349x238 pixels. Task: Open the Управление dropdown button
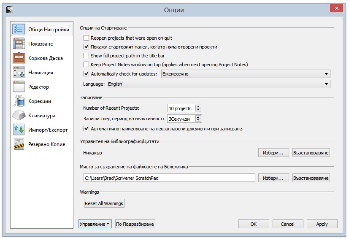pyautogui.click(x=95, y=224)
